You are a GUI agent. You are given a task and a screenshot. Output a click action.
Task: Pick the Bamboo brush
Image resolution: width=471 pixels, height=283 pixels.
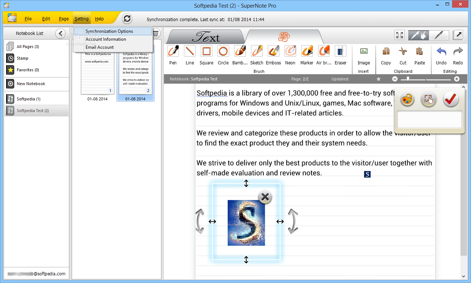[x=240, y=51]
